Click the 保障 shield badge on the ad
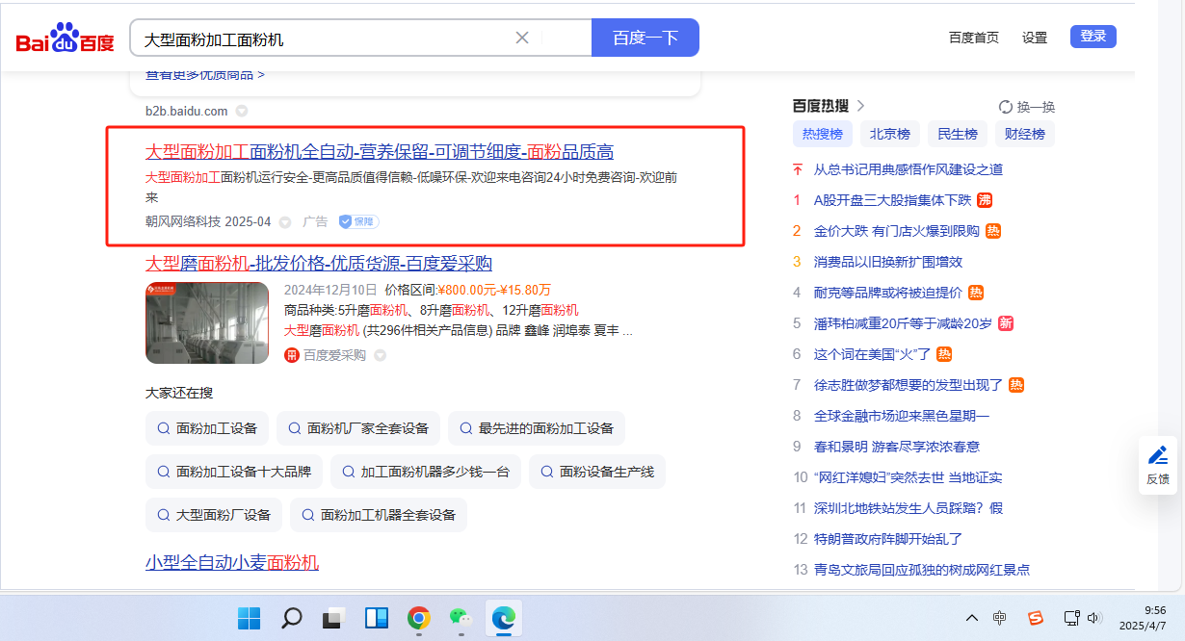The height and width of the screenshot is (641, 1185). (x=358, y=221)
